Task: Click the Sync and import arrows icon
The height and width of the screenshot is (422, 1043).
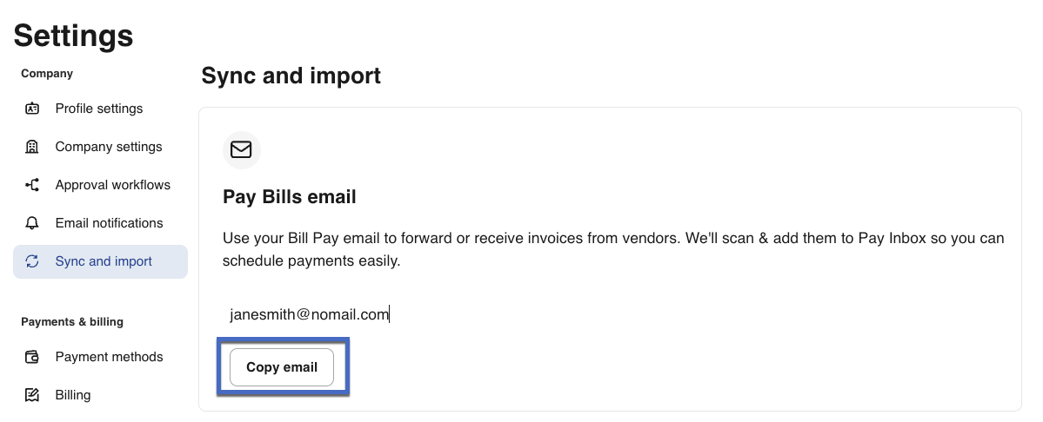Action: point(32,261)
